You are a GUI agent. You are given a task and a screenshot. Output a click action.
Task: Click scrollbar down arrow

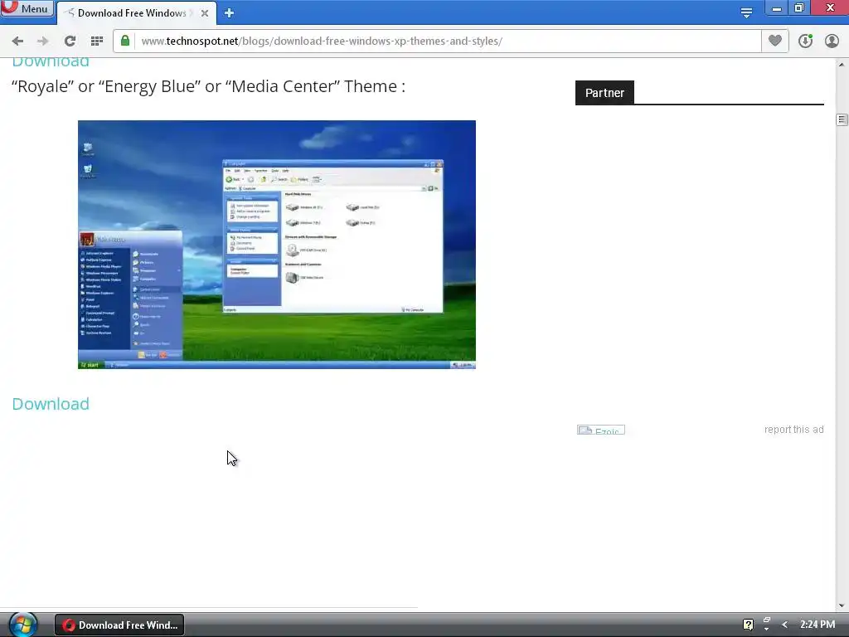(x=842, y=605)
